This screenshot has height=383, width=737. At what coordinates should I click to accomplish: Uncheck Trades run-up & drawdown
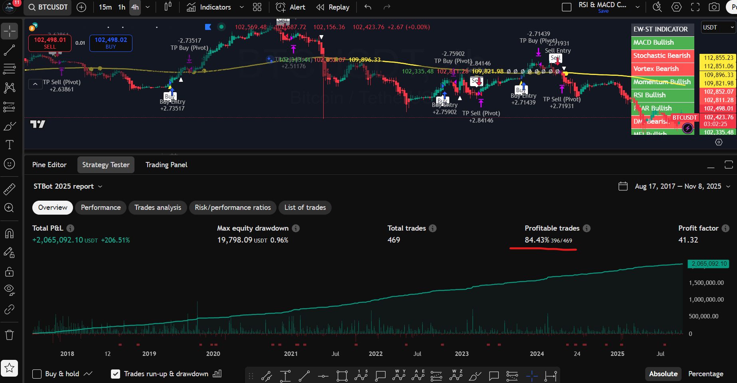coord(115,374)
